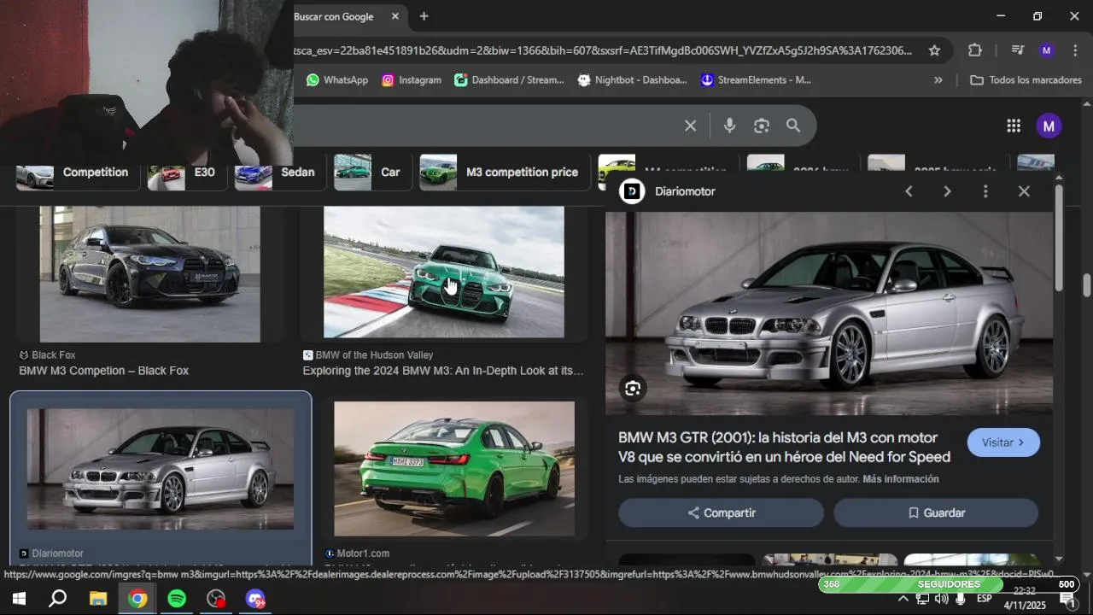Click the 'Visitar' button
Image resolution: width=1093 pixels, height=615 pixels.
tap(1003, 442)
